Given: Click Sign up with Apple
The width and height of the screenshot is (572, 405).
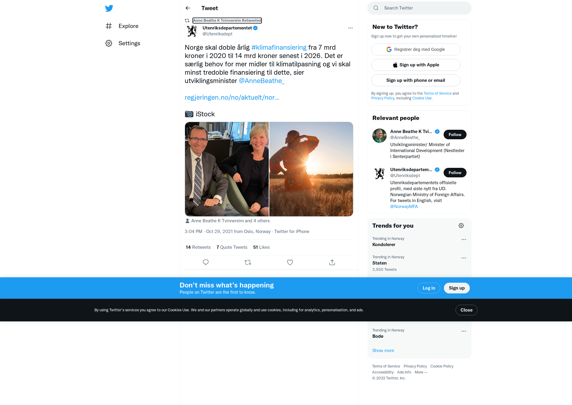Looking at the screenshot, I should coord(416,65).
